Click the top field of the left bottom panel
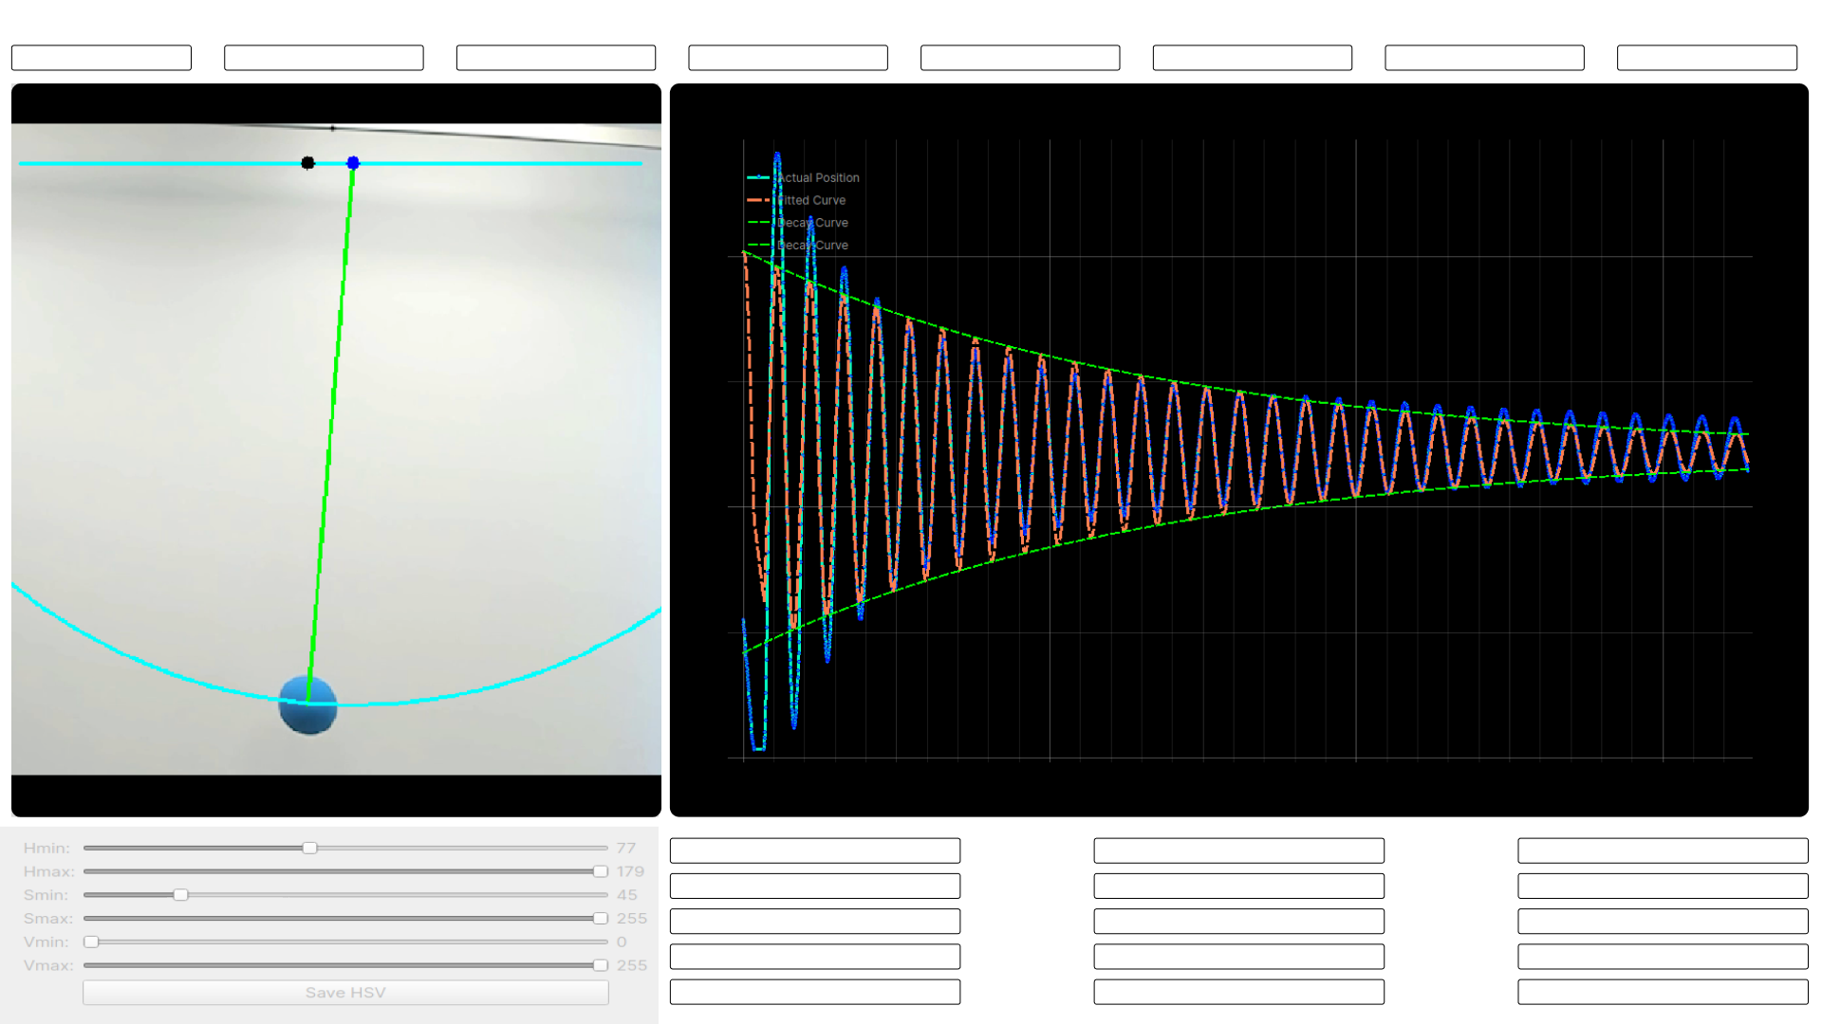 pyautogui.click(x=814, y=850)
